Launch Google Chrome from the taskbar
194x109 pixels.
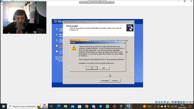click(87, 106)
